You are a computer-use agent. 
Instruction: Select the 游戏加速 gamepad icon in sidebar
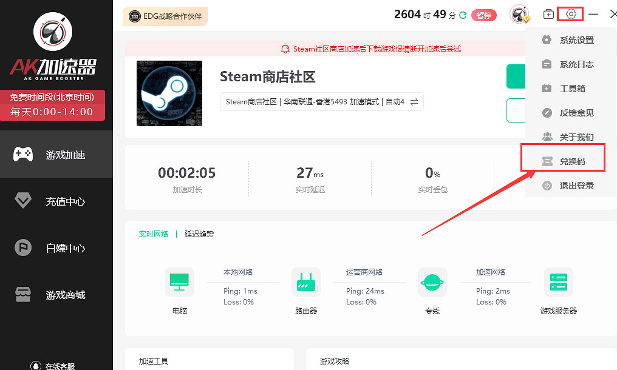(x=56, y=154)
